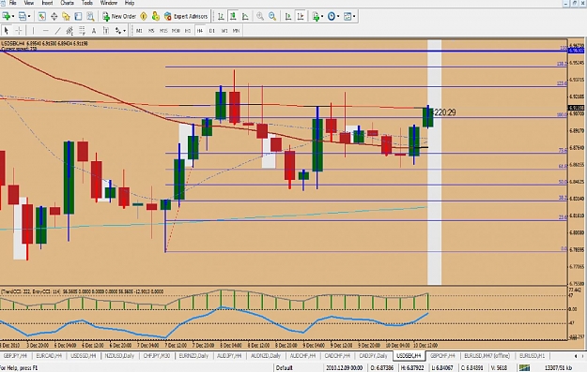Select the H1 timeframe button

188,31
